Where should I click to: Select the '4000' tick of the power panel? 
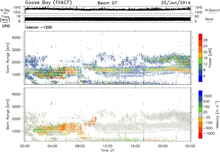[x=16, y=38]
